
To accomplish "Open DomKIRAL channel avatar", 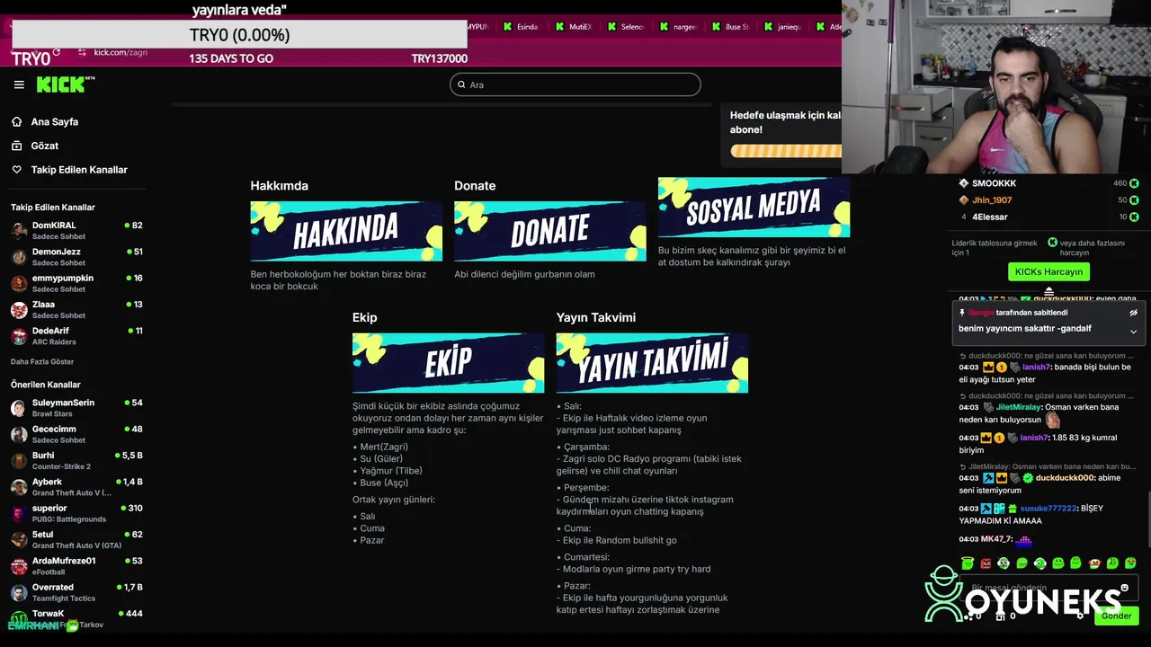I will click(x=19, y=231).
